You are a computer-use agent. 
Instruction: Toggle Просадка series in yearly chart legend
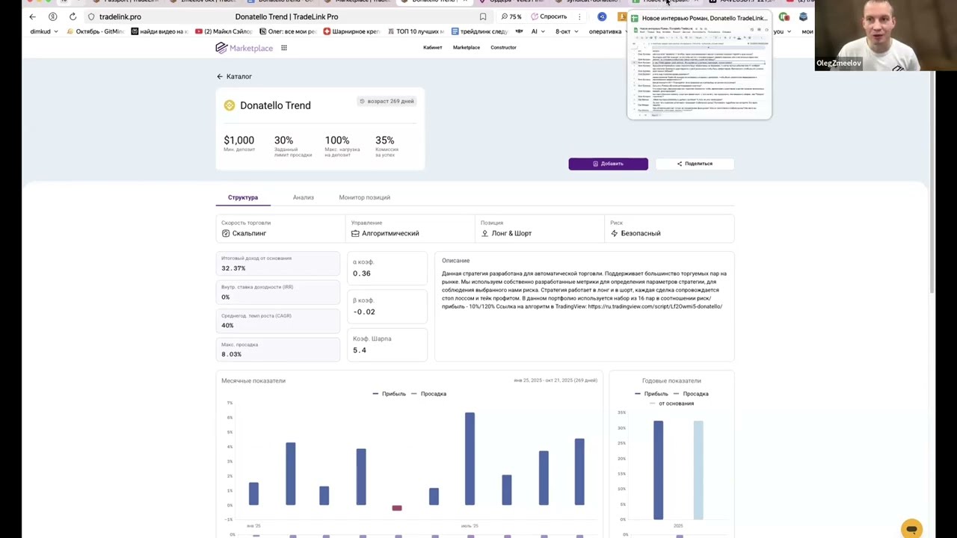tap(691, 394)
